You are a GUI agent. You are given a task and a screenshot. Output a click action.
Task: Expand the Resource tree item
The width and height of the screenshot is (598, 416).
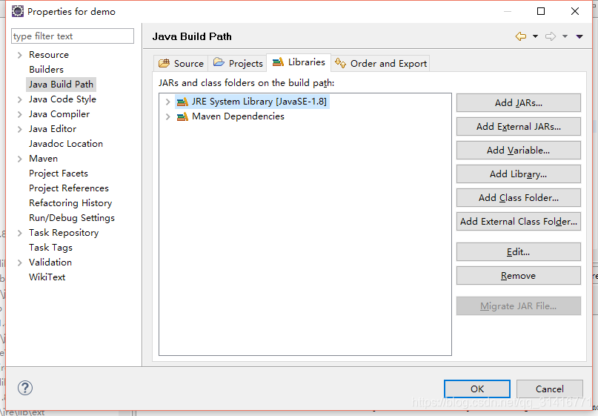pos(20,55)
